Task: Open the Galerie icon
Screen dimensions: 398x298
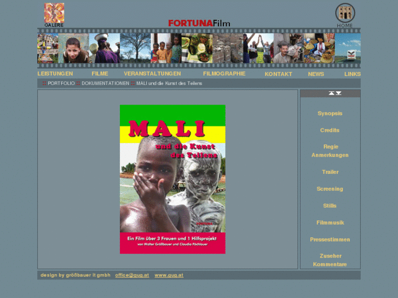Action: 54,15
